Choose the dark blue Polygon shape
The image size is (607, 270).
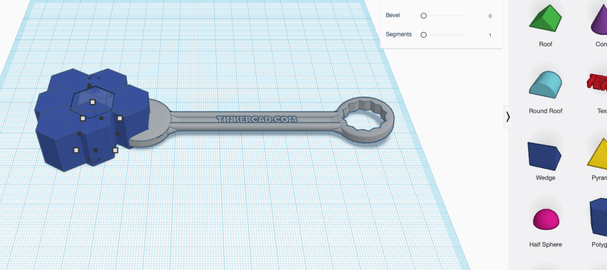(x=599, y=217)
